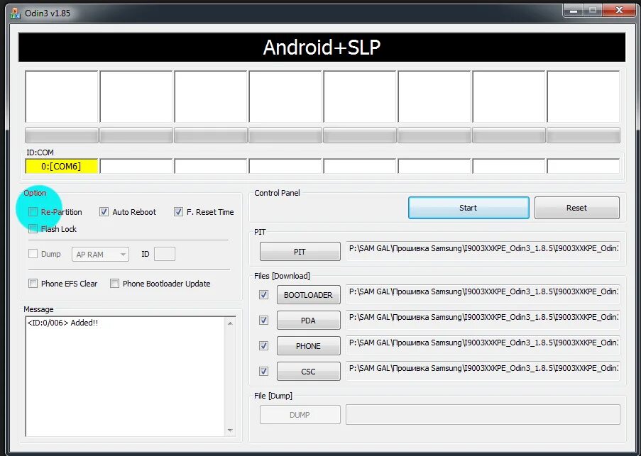Choose a file with CSC button

click(309, 372)
